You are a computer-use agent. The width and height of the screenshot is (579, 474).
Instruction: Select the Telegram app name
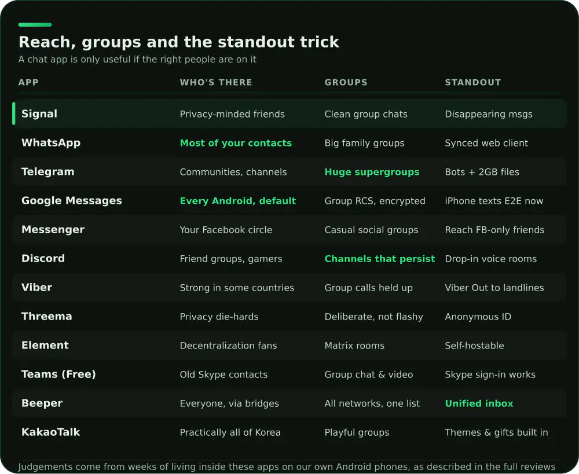[x=47, y=172]
